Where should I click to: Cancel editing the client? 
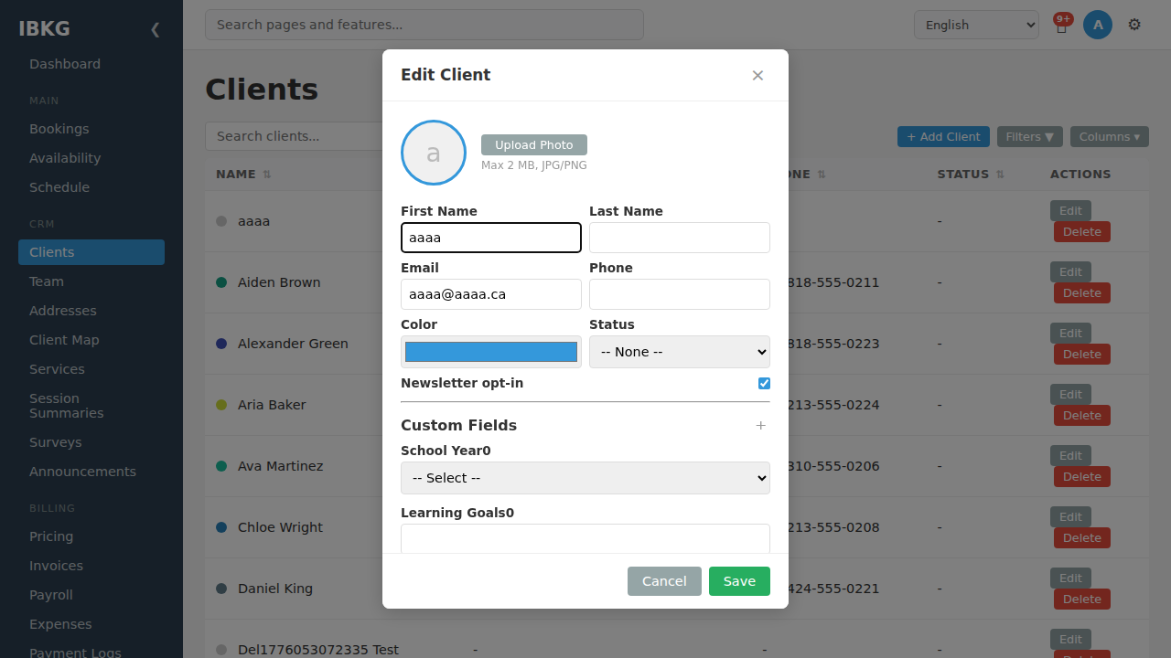pos(664,581)
